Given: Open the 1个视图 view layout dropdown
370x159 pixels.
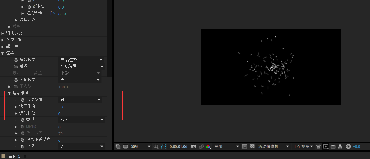Looking at the screenshot, I should tap(304, 146).
